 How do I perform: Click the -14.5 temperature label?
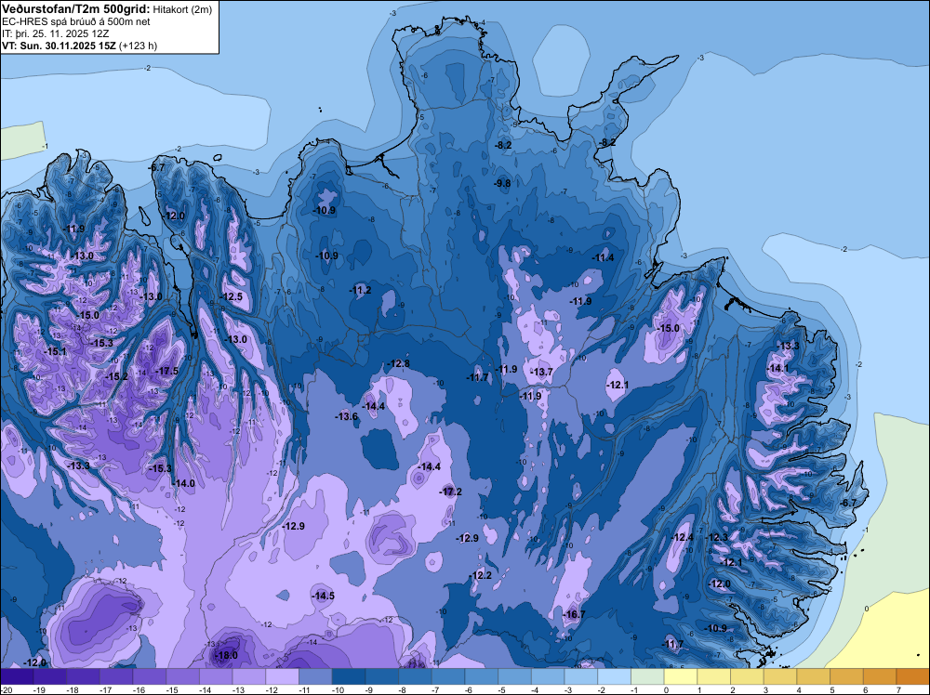pyautogui.click(x=324, y=596)
